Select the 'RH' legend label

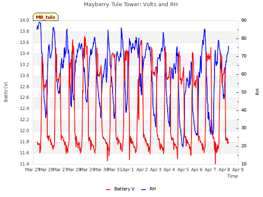[152, 189]
